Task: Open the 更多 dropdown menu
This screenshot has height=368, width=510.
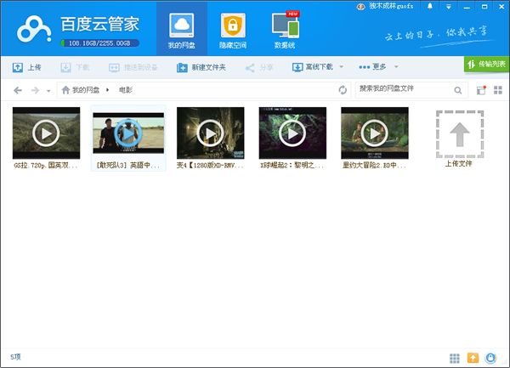Action: click(378, 67)
